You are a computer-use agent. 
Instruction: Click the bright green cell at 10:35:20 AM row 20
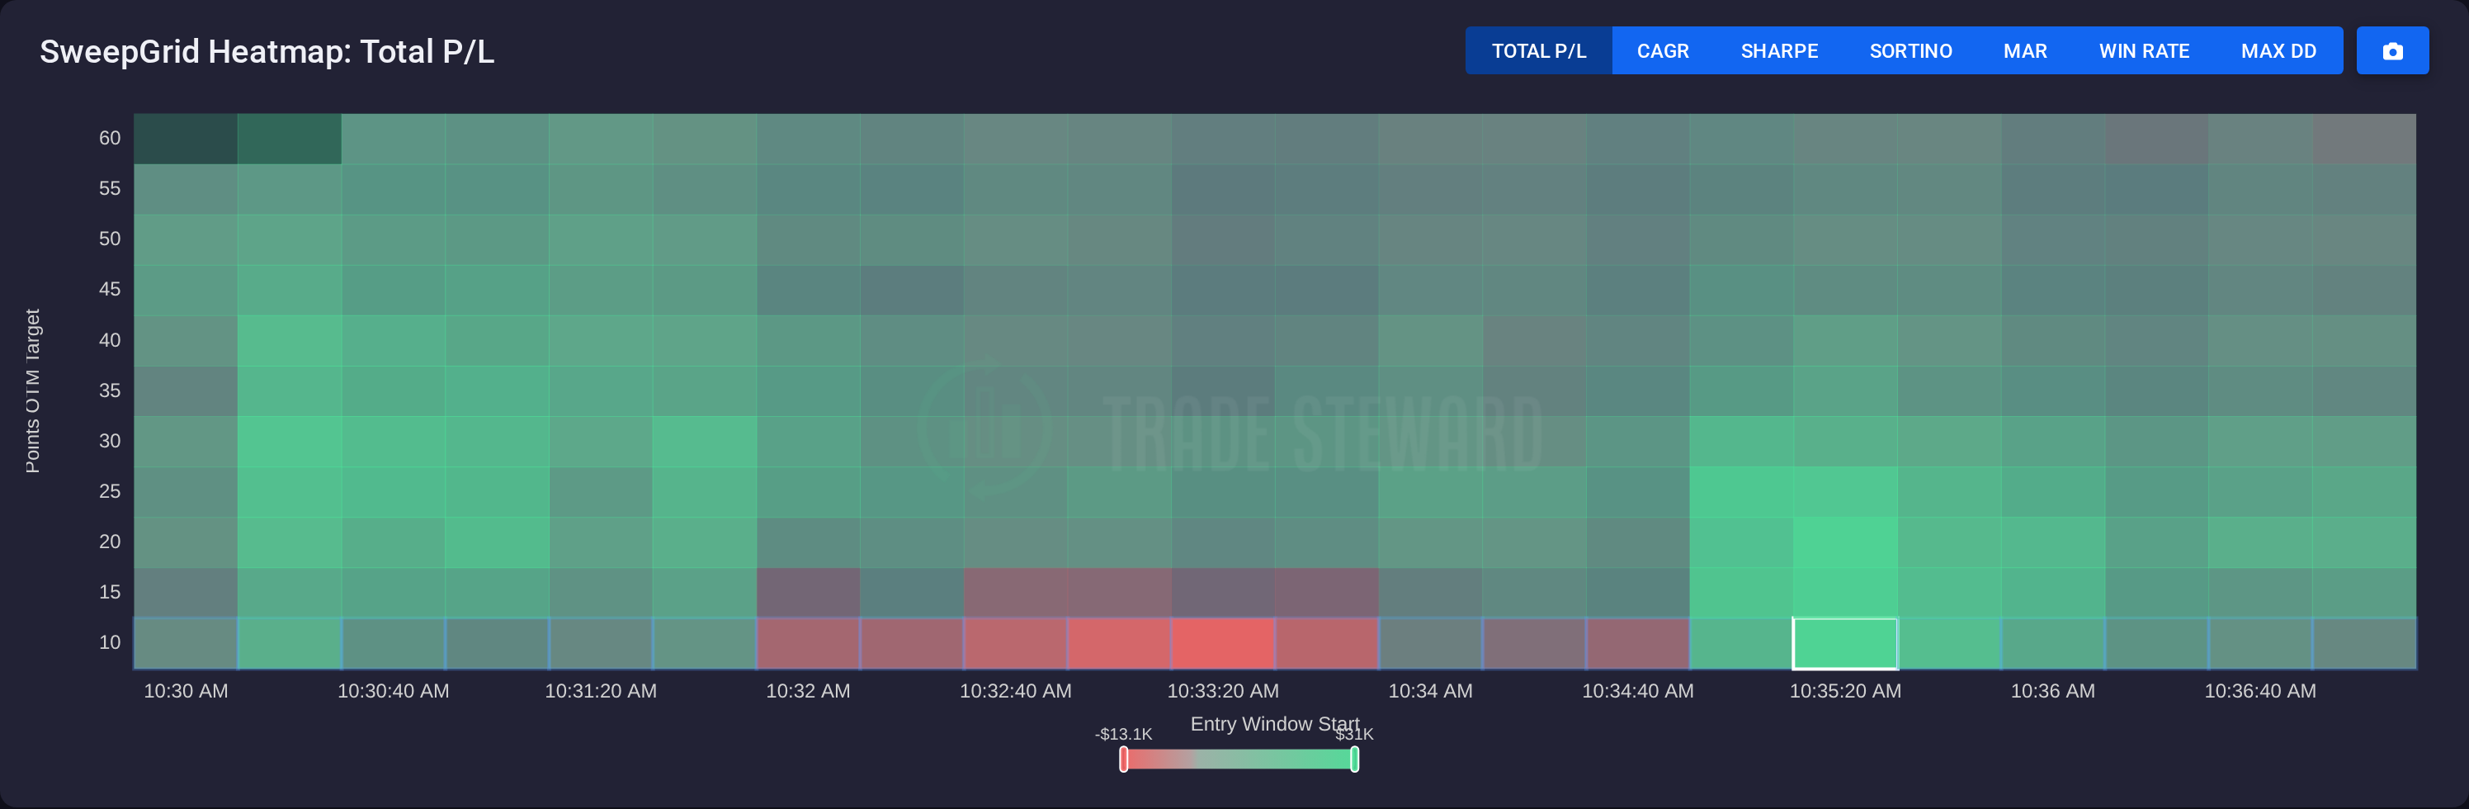(1845, 542)
